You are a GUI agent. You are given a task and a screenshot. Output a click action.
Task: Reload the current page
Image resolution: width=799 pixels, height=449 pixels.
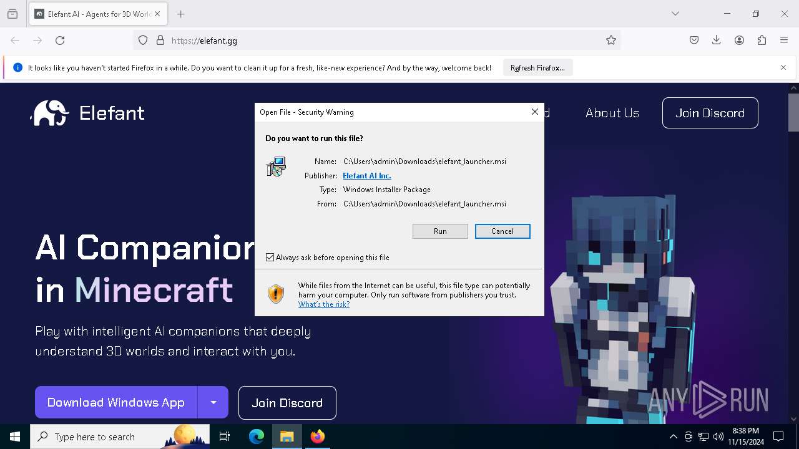60,41
